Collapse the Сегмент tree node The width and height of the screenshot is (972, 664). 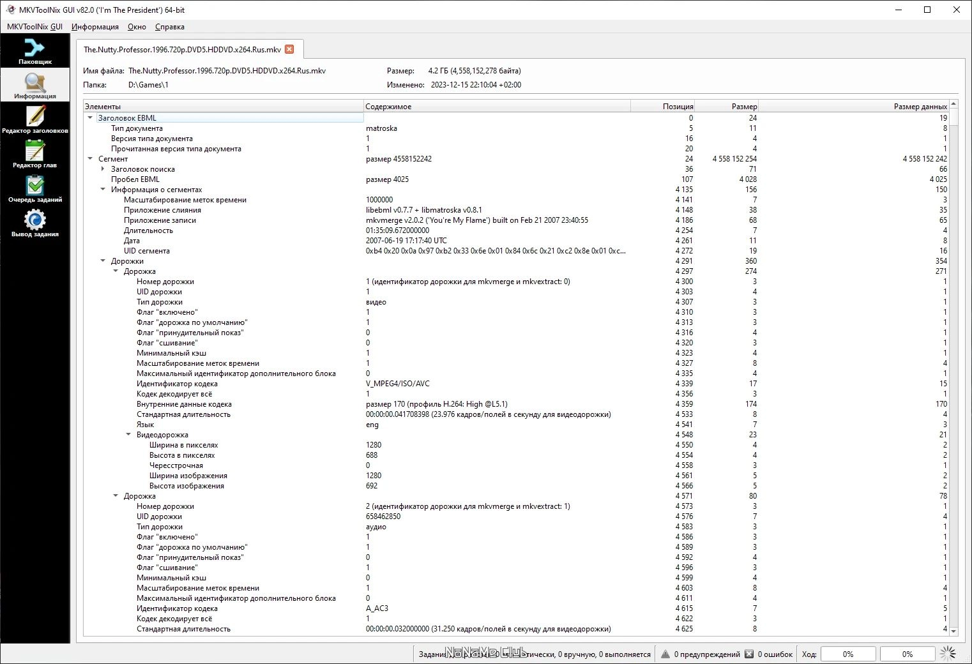90,158
